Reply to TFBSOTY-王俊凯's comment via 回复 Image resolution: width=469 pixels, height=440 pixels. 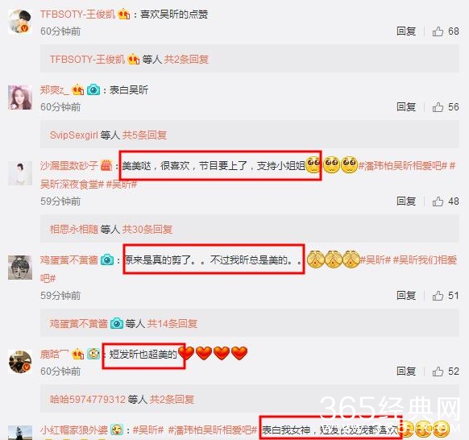tap(406, 31)
